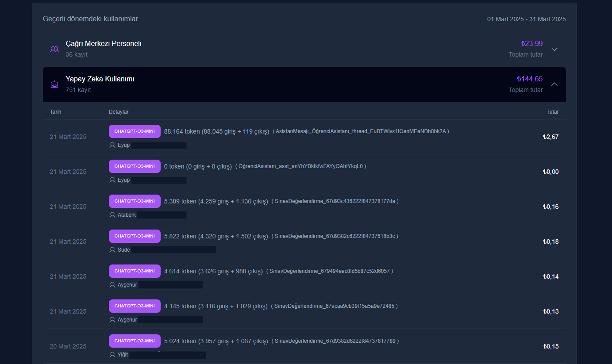This screenshot has height=364, width=612.
Task: Click the ₺0,16 amount
Action: [x=551, y=207]
